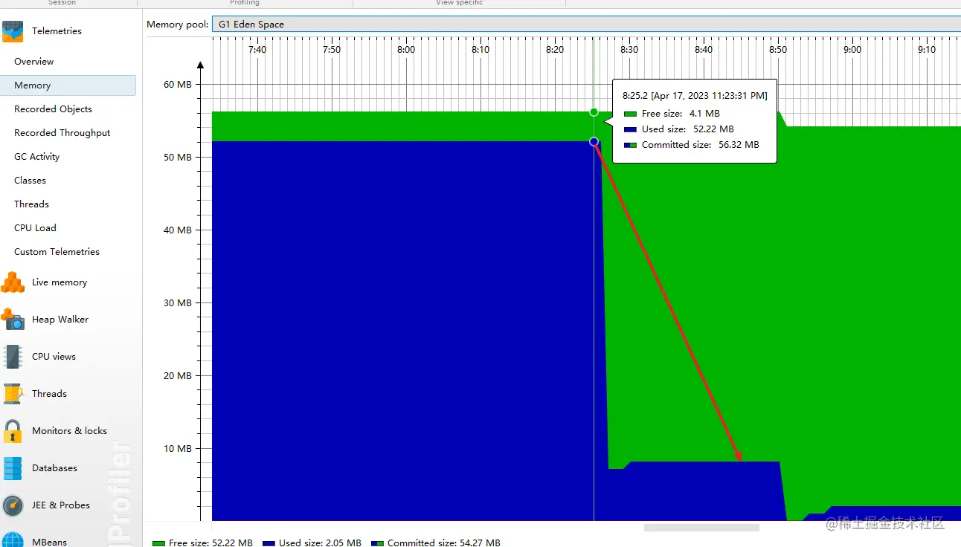Select the tooltip marker on the chart
The image size is (961, 547).
click(x=594, y=141)
